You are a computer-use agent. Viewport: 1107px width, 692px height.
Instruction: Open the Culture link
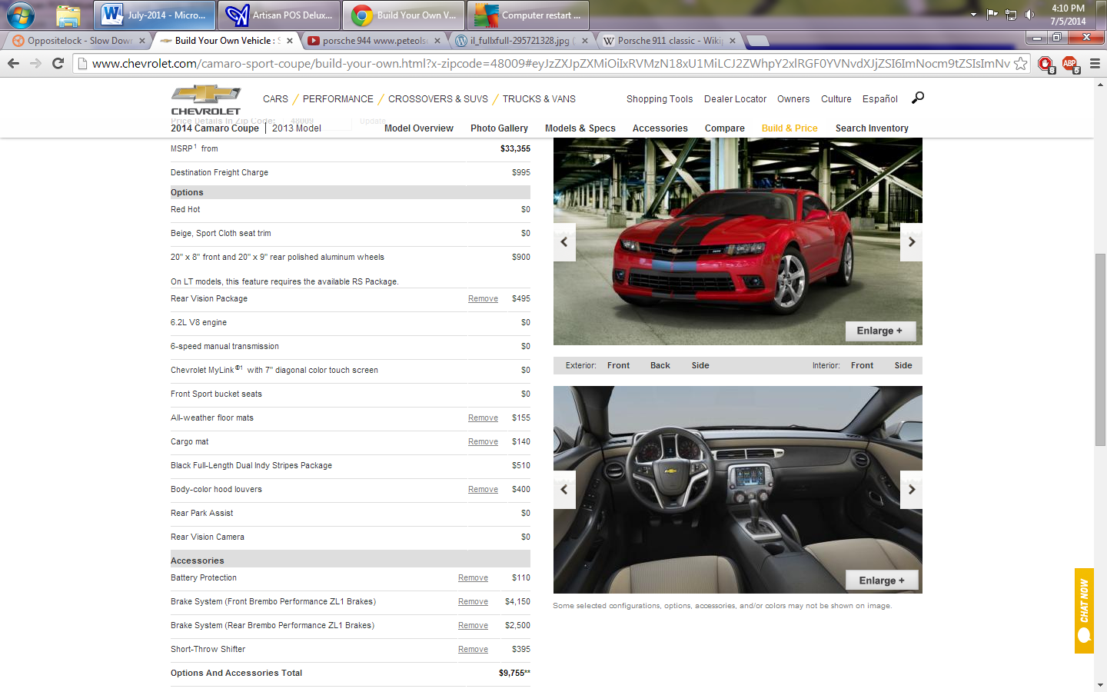tap(836, 99)
